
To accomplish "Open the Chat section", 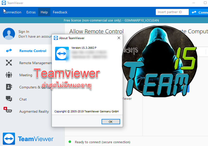I will coord(23,99).
